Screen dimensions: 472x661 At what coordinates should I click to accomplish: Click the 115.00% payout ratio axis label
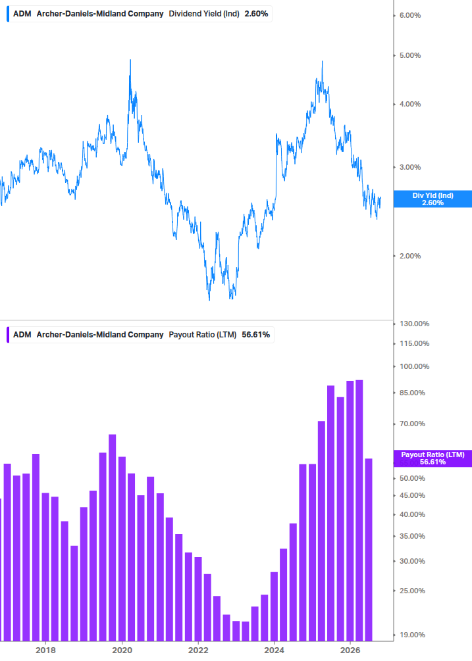(x=414, y=343)
